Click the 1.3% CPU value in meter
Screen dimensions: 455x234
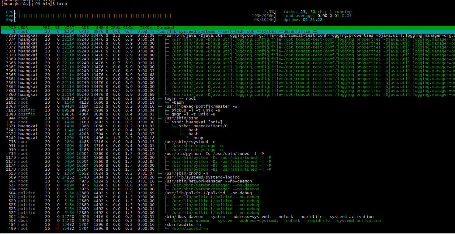(x=269, y=12)
